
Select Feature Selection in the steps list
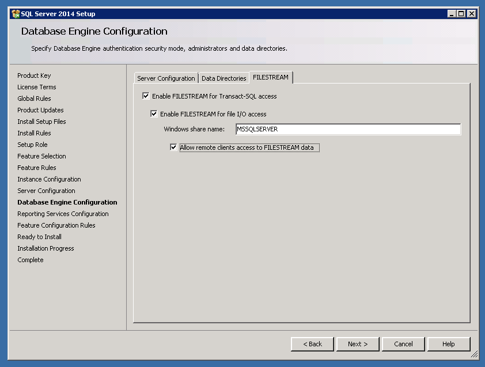[41, 156]
